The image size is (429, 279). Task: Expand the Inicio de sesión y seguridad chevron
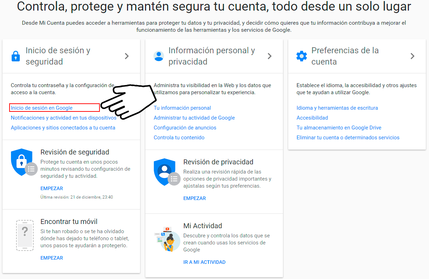pyautogui.click(x=127, y=56)
